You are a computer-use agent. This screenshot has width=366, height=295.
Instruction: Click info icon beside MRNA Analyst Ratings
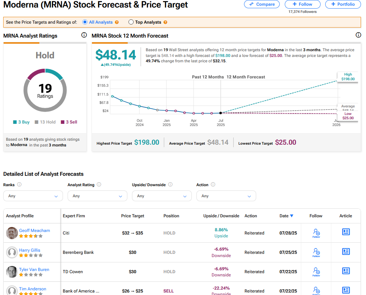coord(84,35)
